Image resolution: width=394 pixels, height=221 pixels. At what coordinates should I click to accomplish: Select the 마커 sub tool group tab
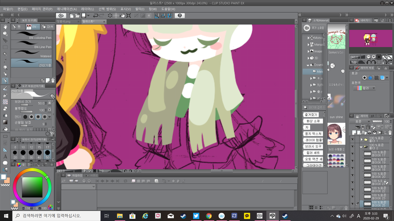click(x=48, y=26)
